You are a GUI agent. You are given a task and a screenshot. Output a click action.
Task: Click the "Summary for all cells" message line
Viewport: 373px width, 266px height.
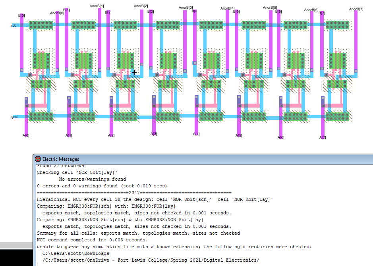[139, 233]
